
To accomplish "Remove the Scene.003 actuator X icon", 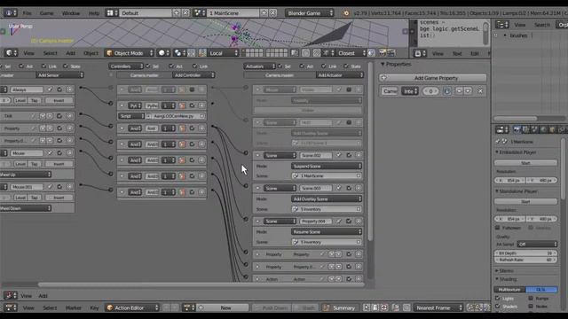I will 359,188.
